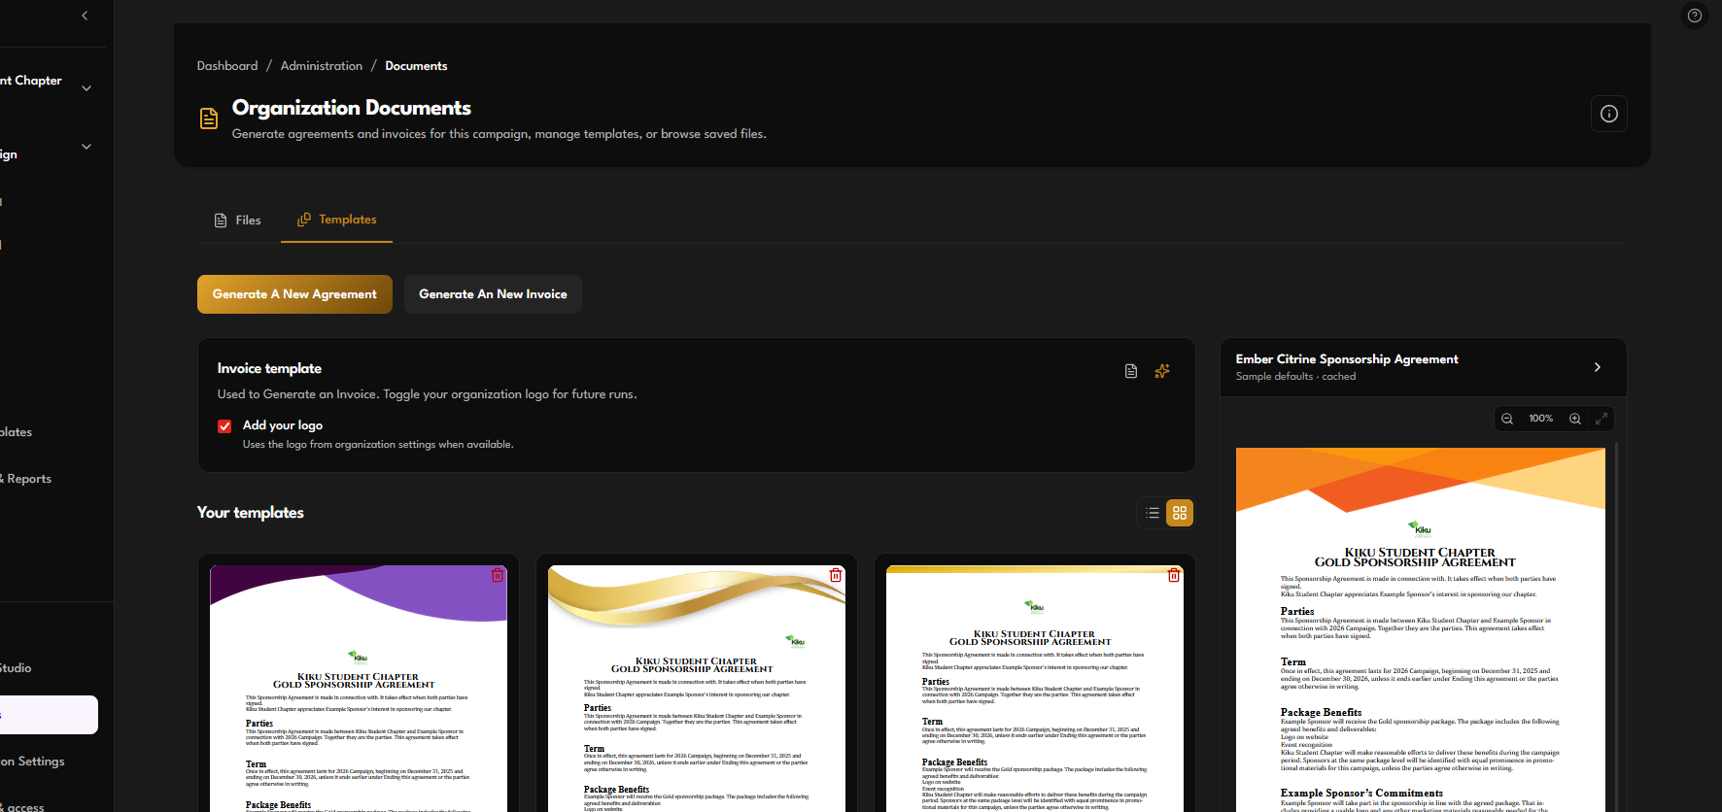Image resolution: width=1722 pixels, height=812 pixels.
Task: Switch templates to grid view
Action: tap(1180, 513)
